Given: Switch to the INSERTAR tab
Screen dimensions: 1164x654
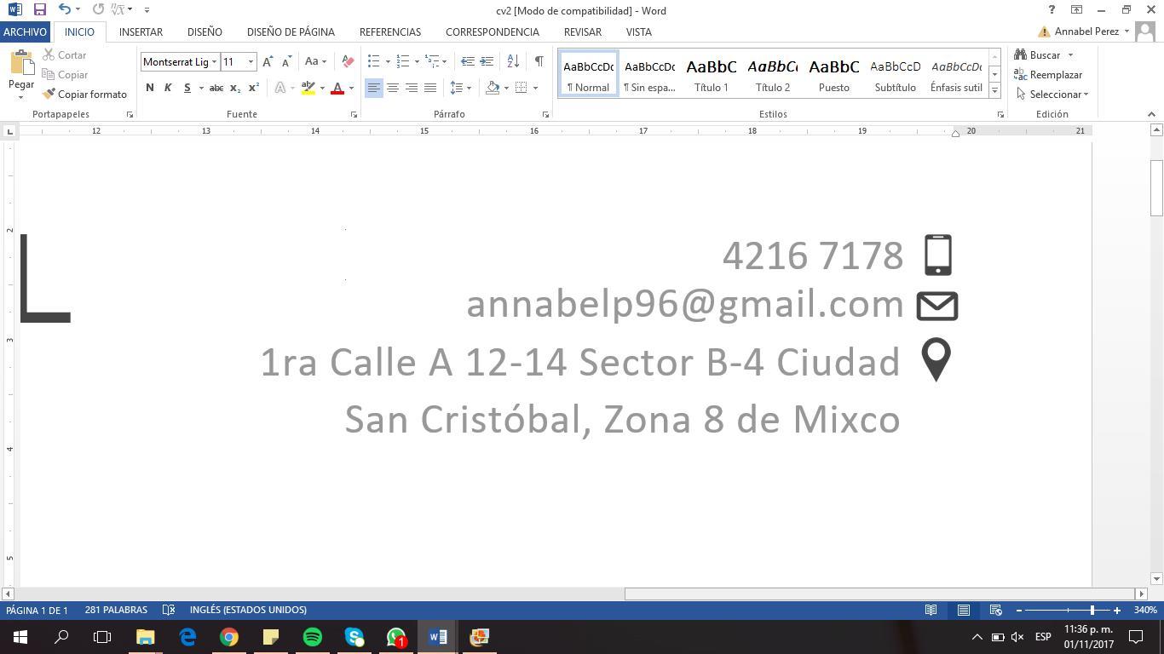Looking at the screenshot, I should (141, 32).
